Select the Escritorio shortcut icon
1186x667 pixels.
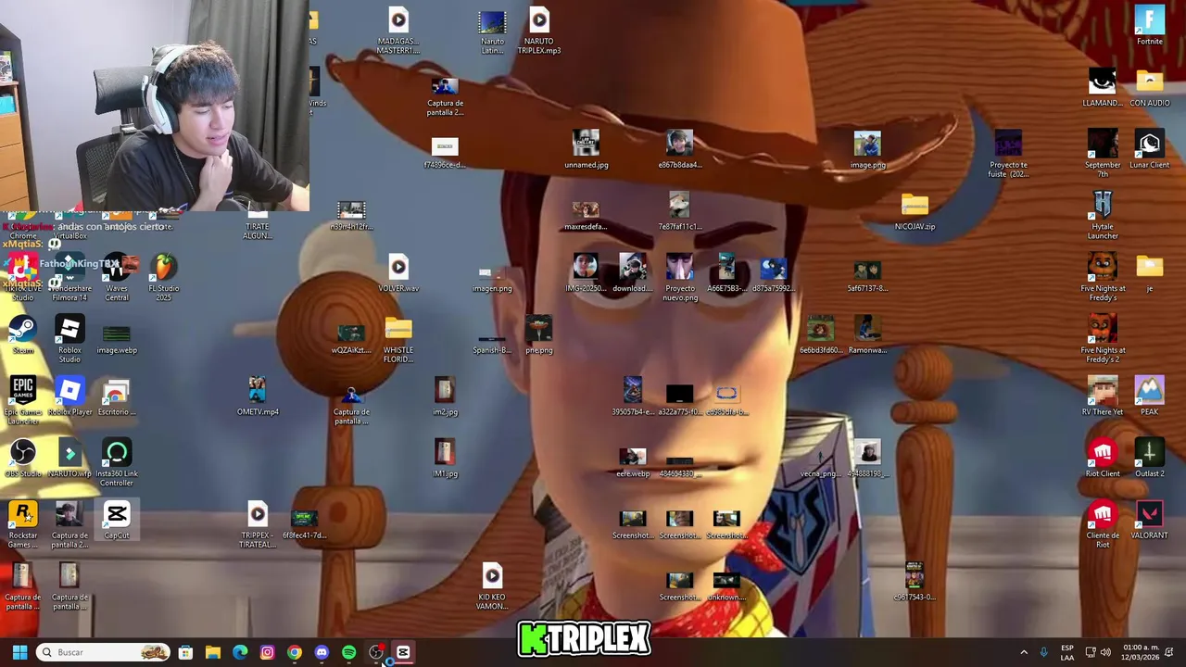[x=117, y=396]
